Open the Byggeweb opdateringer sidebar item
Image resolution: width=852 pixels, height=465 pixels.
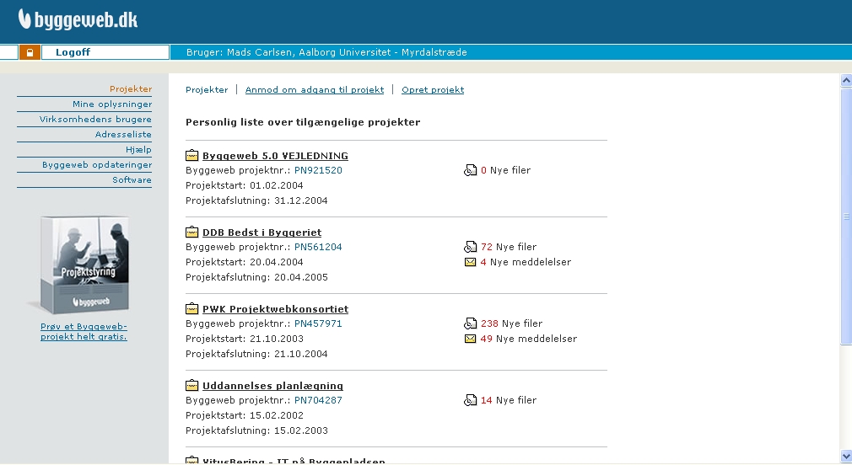point(97,165)
